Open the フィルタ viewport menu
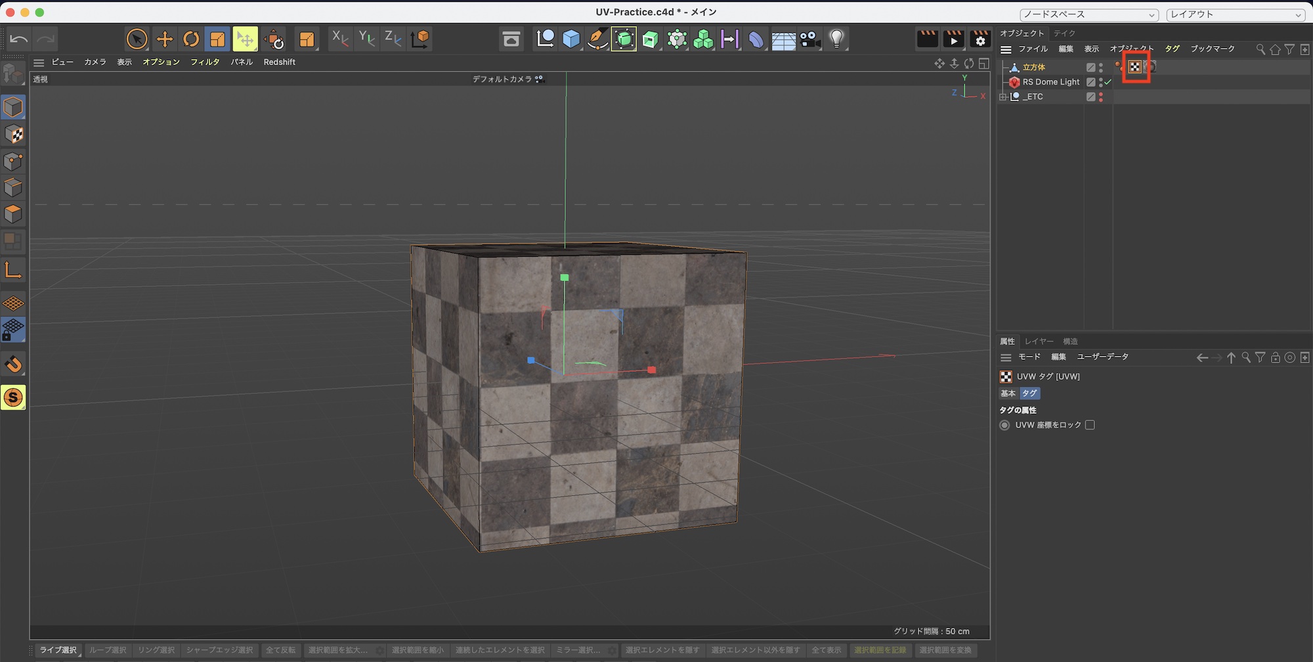 point(205,62)
